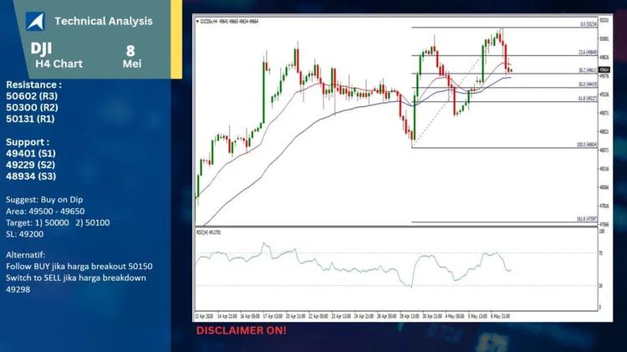Image resolution: width=627 pixels, height=352 pixels.
Task: Select the Support heading
Action: (28, 142)
